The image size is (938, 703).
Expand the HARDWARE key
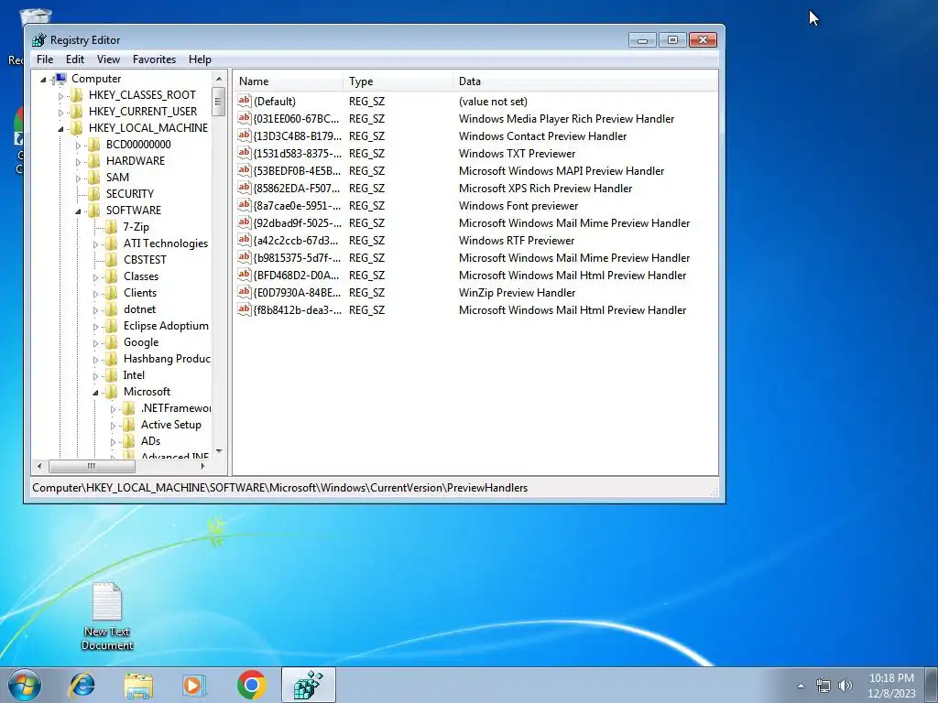click(78, 161)
